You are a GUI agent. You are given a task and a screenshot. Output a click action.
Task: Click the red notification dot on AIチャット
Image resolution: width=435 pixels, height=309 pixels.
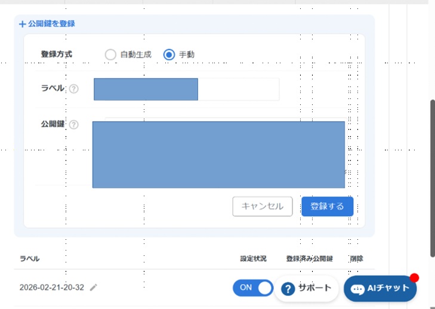[414, 278]
